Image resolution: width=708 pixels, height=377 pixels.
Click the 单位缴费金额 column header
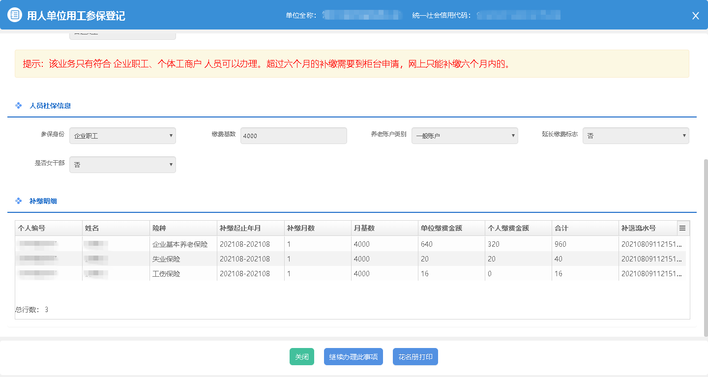pyautogui.click(x=451, y=229)
